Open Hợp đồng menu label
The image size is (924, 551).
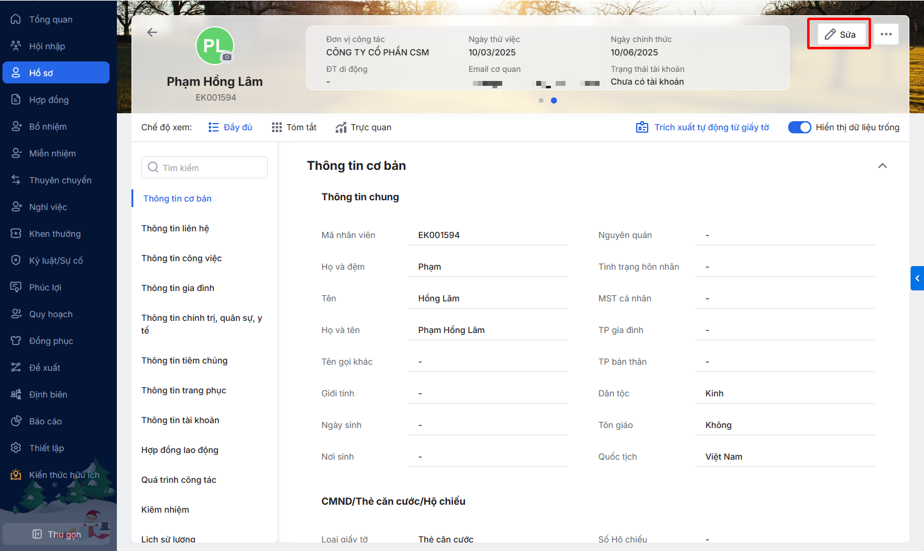pyautogui.click(x=49, y=100)
